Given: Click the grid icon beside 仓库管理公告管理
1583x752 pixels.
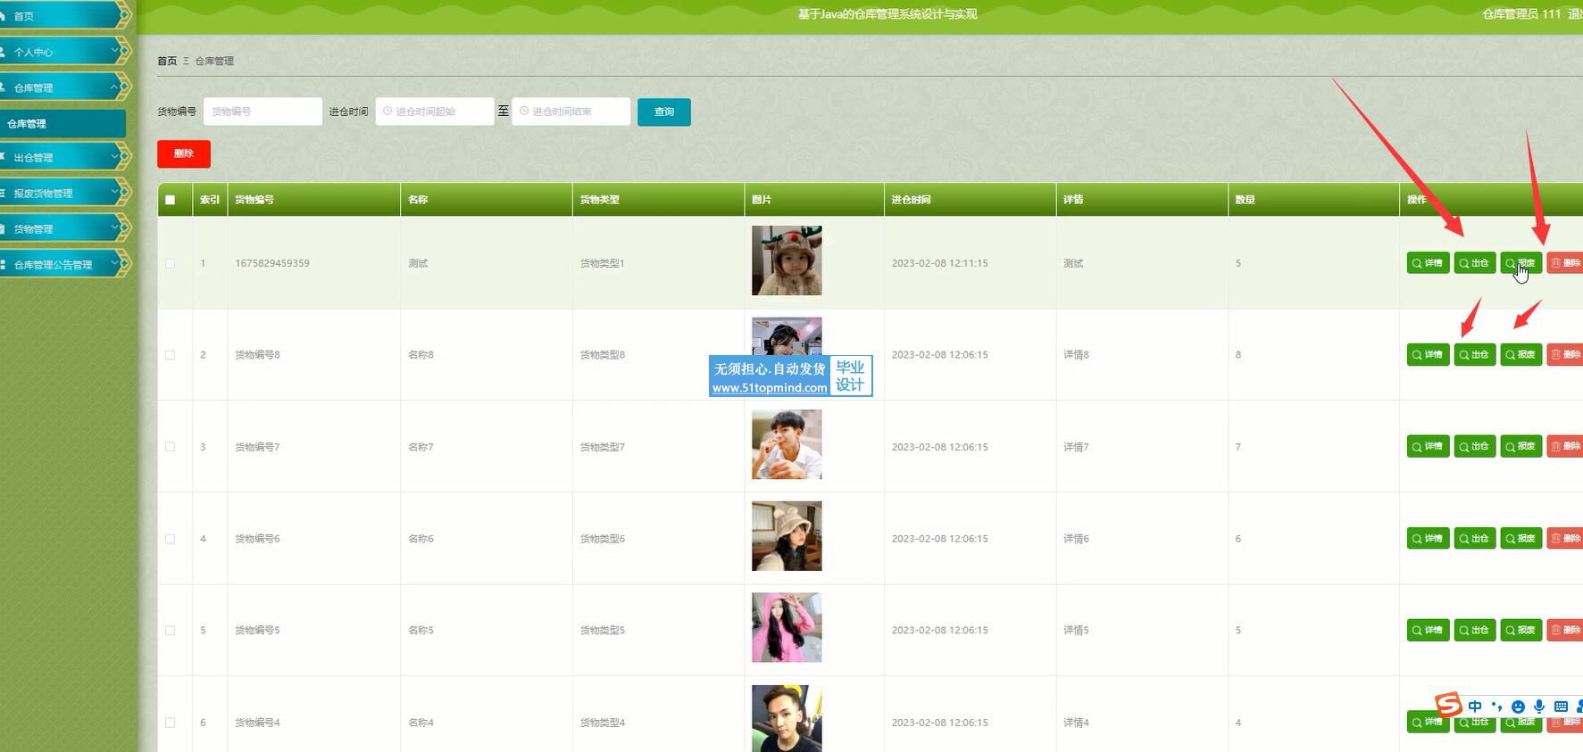Looking at the screenshot, I should coord(4,264).
